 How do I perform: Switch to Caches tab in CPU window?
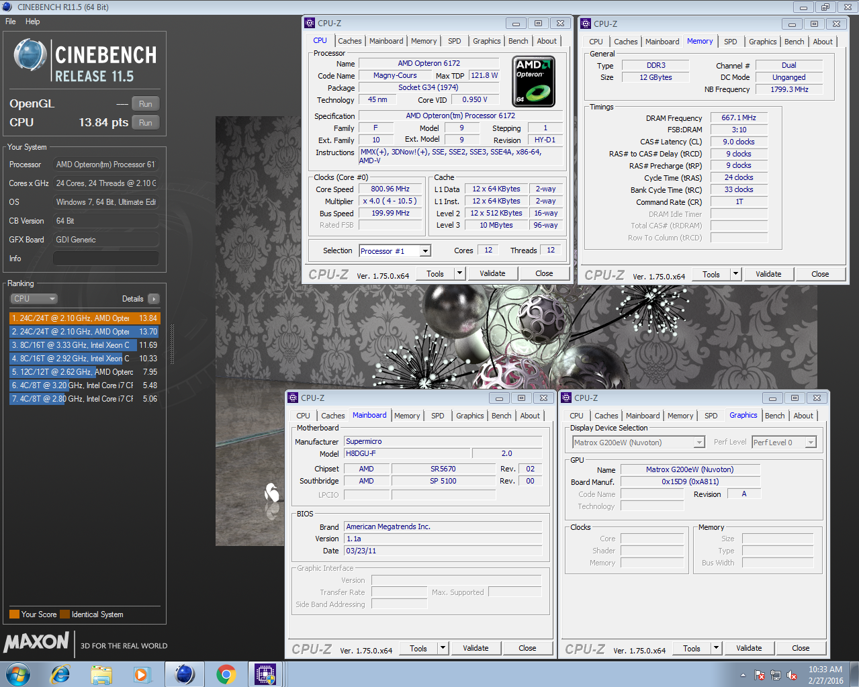pos(350,41)
